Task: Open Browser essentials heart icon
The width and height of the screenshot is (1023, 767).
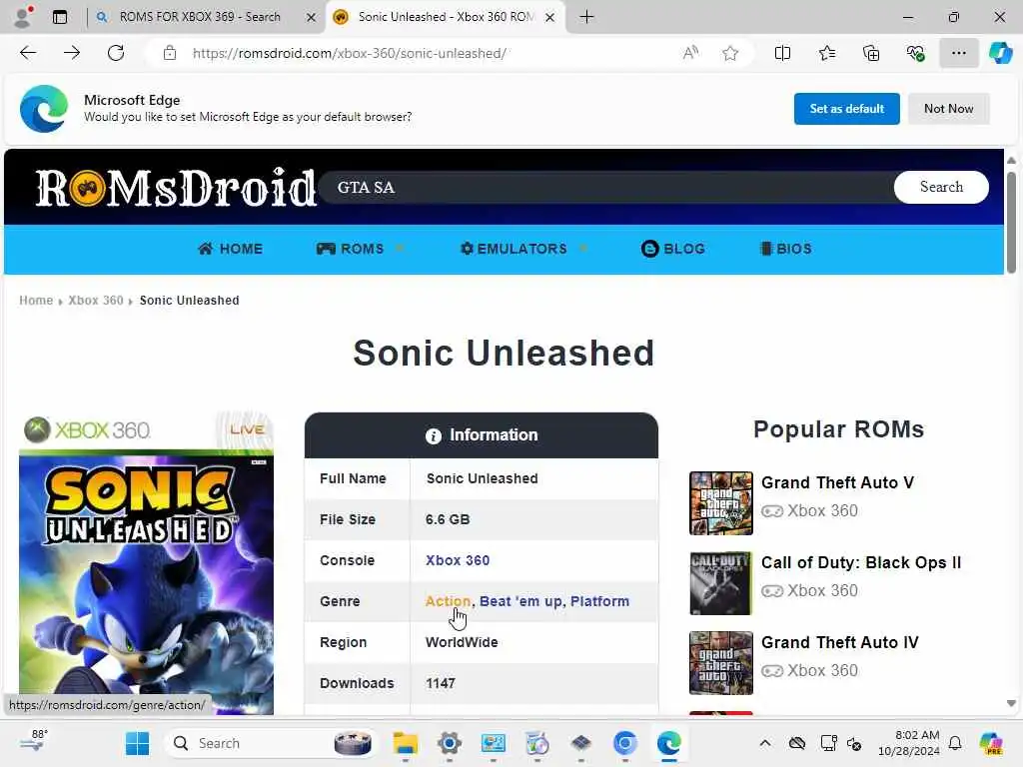Action: 915,53
